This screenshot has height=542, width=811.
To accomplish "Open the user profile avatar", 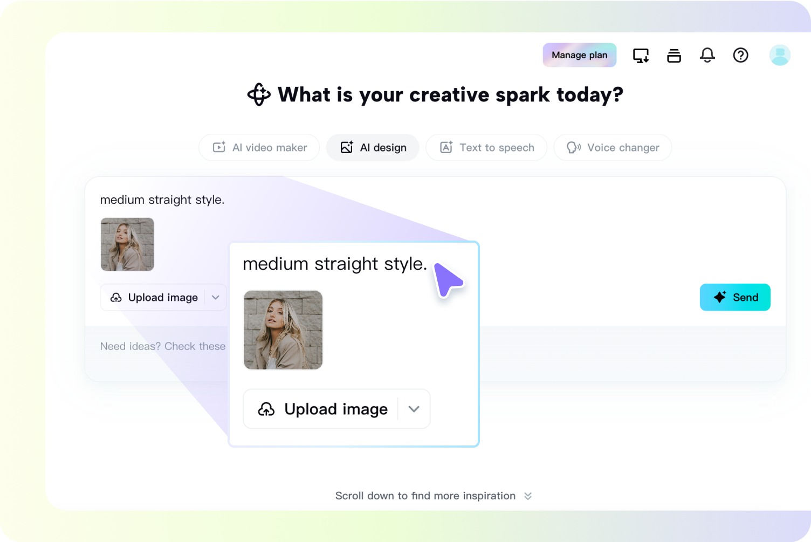I will (x=779, y=55).
